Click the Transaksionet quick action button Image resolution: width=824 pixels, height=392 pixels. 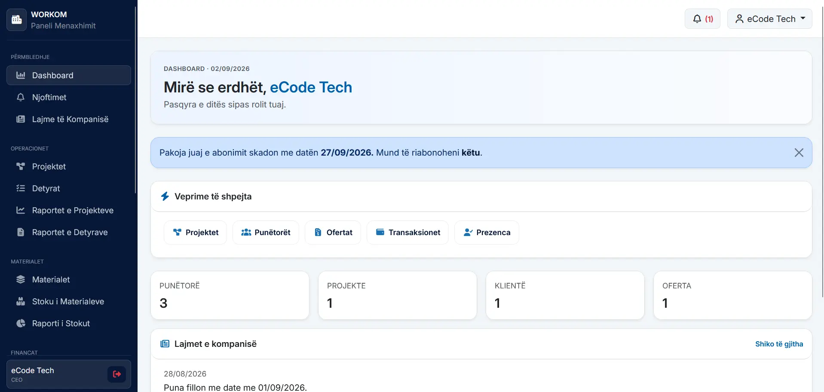(407, 233)
